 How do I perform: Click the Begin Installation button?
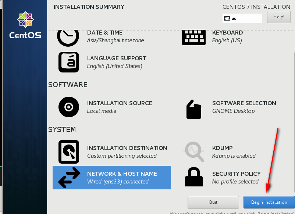click(269, 202)
